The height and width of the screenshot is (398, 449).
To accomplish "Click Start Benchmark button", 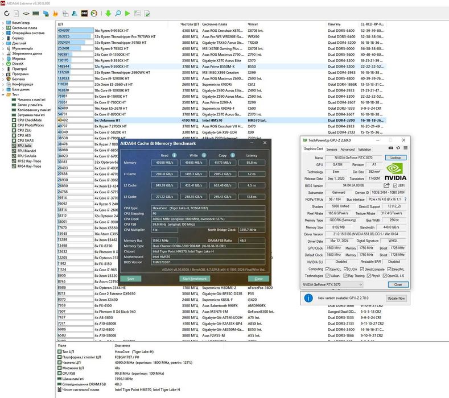I will 195,279.
